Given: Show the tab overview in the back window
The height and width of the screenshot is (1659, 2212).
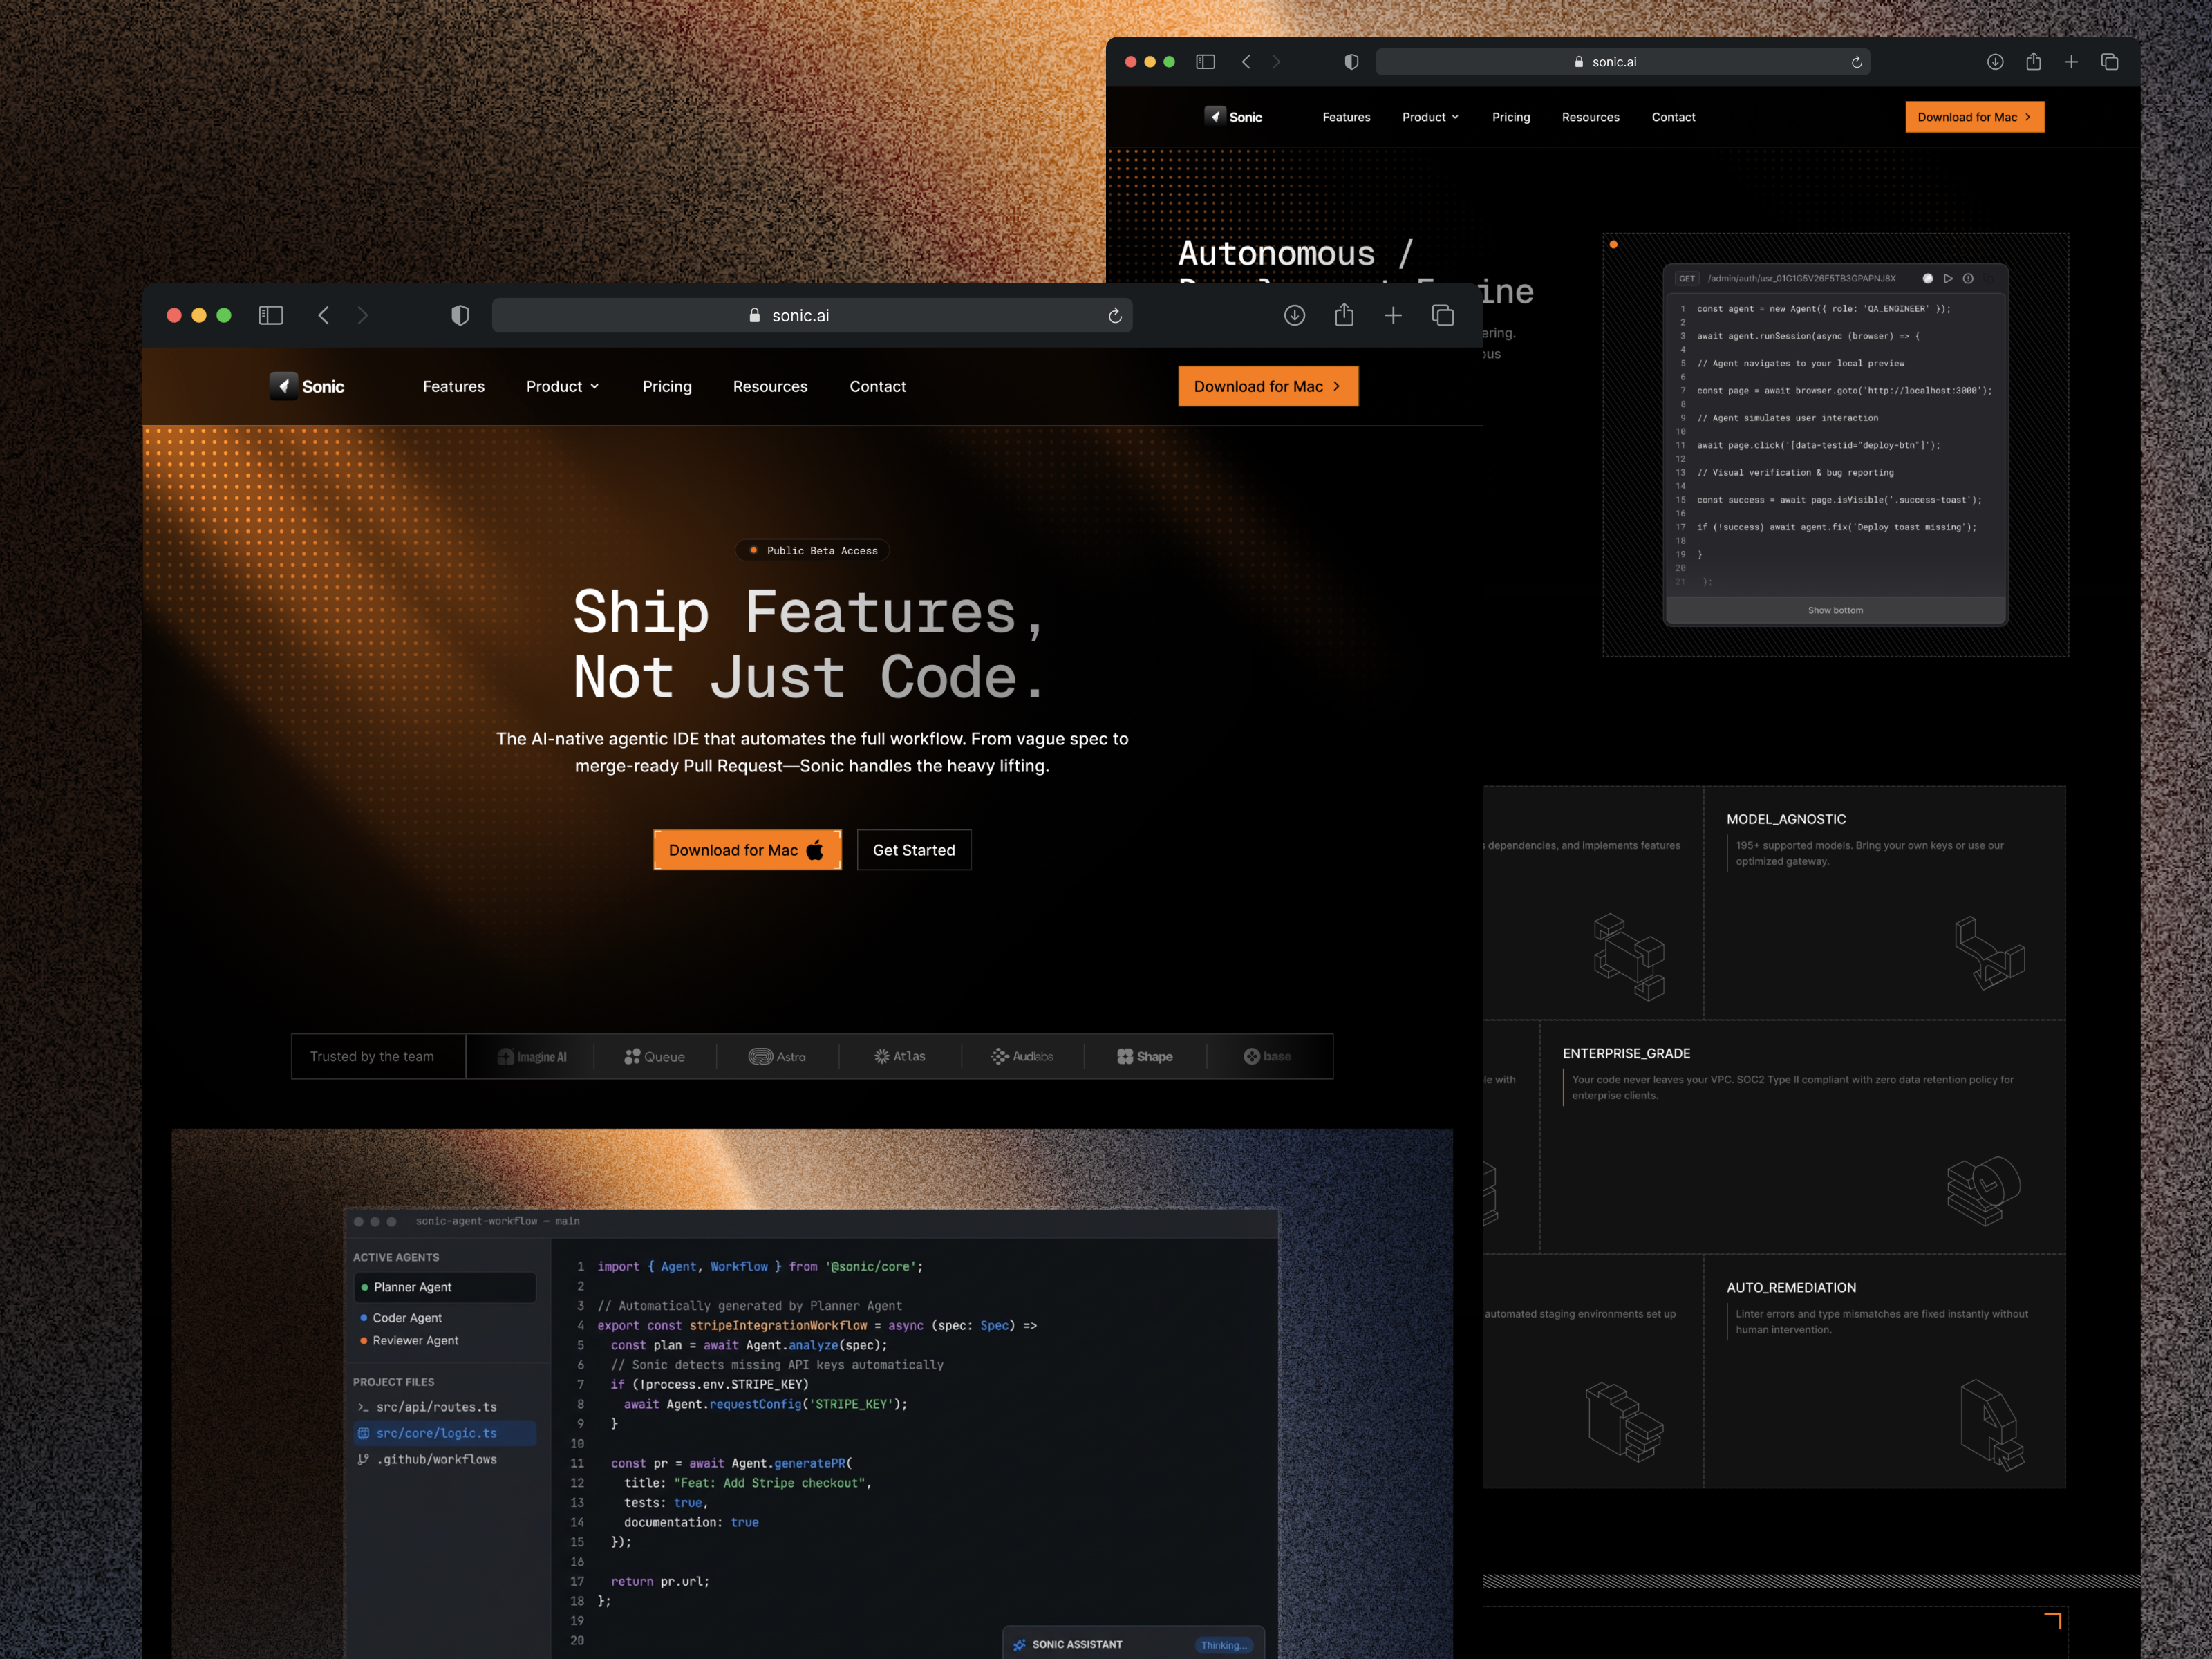Looking at the screenshot, I should point(2109,62).
